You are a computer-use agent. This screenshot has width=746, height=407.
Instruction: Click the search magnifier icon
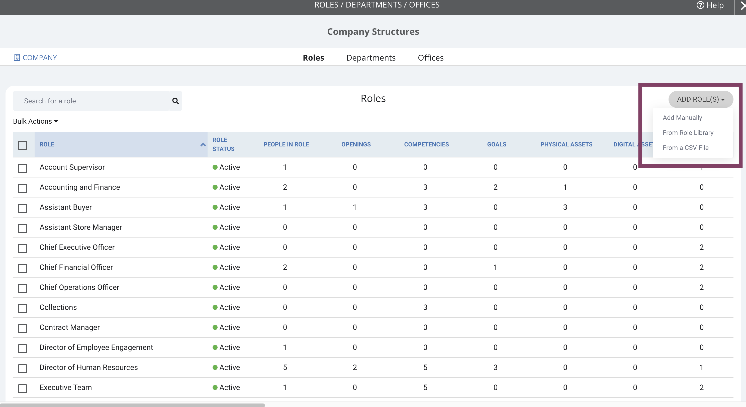pos(175,101)
